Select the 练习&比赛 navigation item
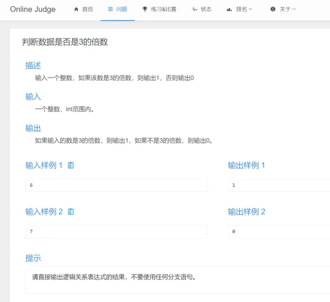The image size is (330, 302). tap(163, 10)
